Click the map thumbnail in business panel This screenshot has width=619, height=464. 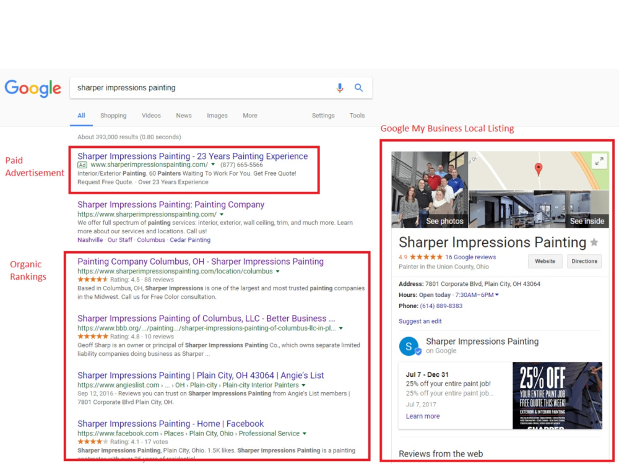tap(539, 171)
